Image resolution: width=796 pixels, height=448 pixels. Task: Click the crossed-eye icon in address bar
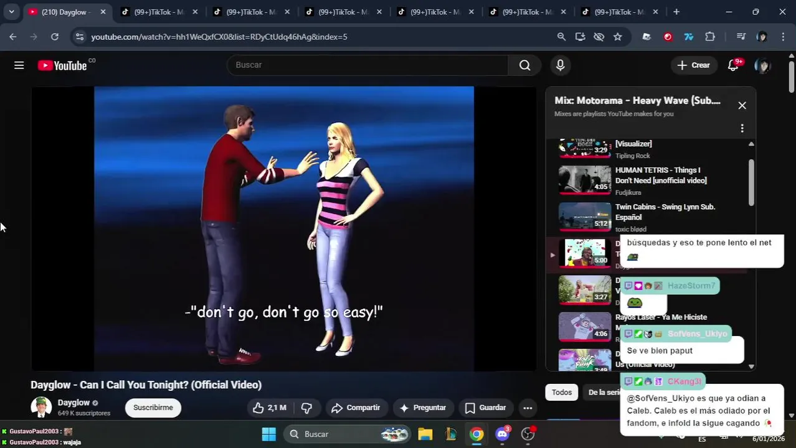coord(599,37)
